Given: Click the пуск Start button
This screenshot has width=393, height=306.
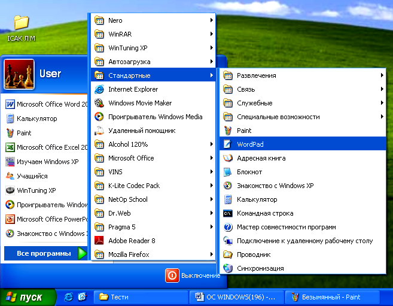Looking at the screenshot, I should (x=28, y=297).
